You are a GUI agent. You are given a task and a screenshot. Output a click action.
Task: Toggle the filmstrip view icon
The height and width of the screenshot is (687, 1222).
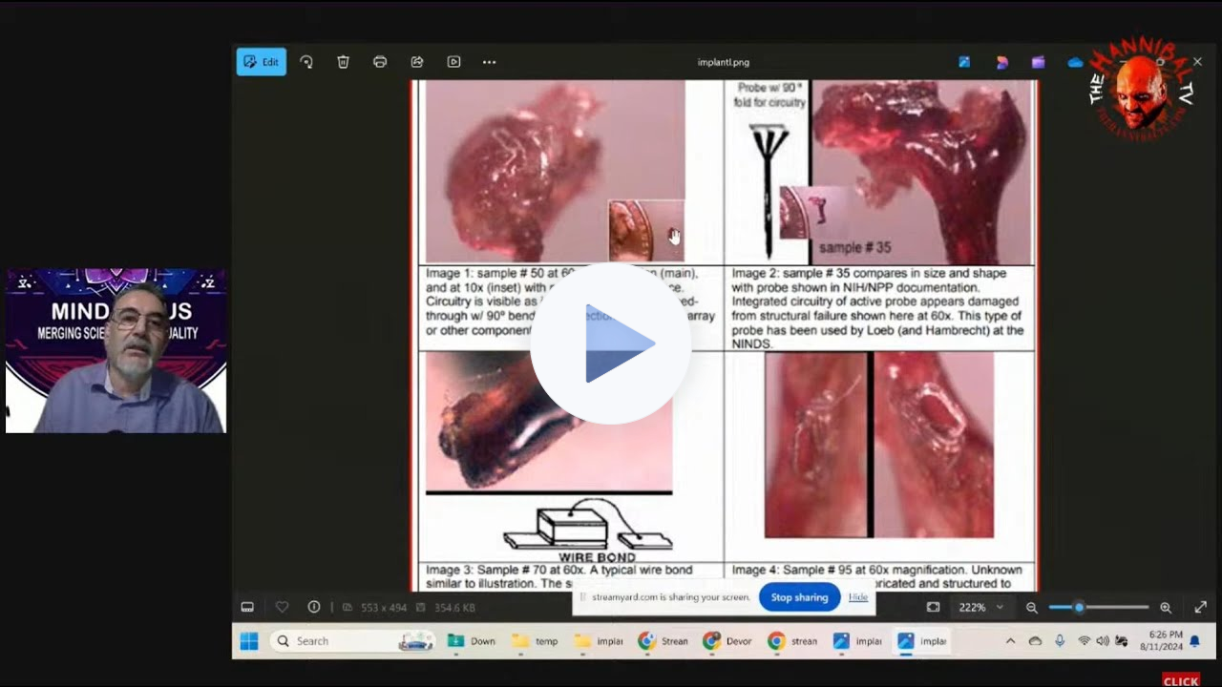[247, 608]
